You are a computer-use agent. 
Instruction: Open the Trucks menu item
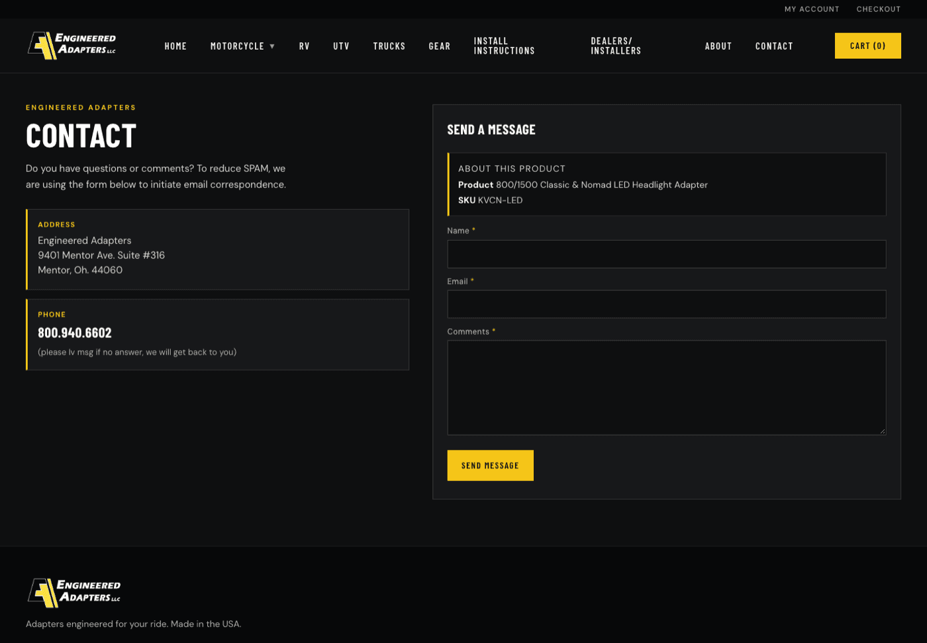[x=389, y=46]
